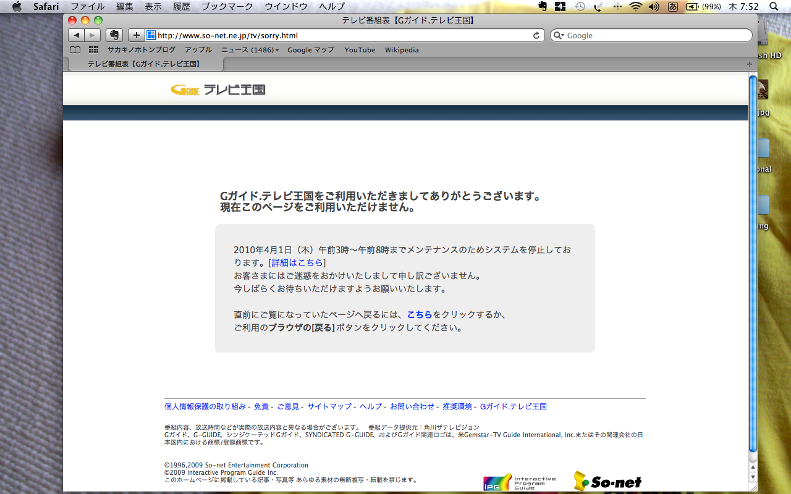Screen dimensions: 791x494
Task: Open the Wikipedia bookmark
Action: click(x=402, y=50)
